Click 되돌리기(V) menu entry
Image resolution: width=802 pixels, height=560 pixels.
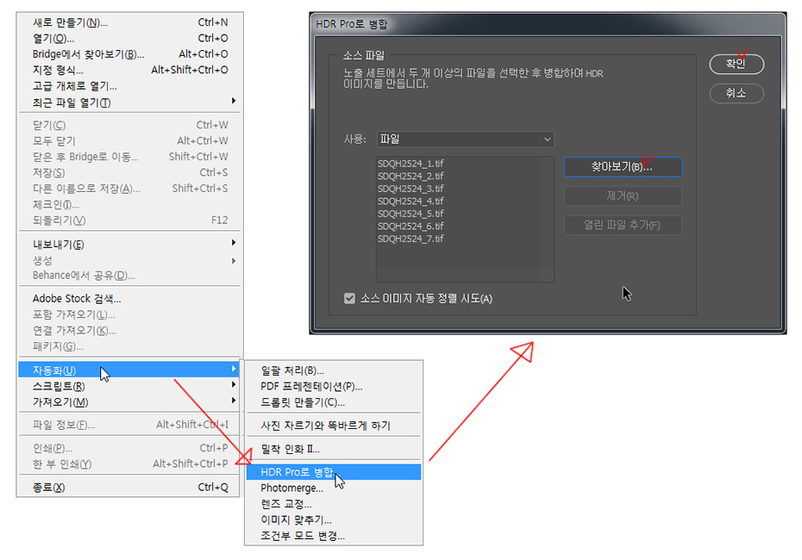pyautogui.click(x=130, y=221)
